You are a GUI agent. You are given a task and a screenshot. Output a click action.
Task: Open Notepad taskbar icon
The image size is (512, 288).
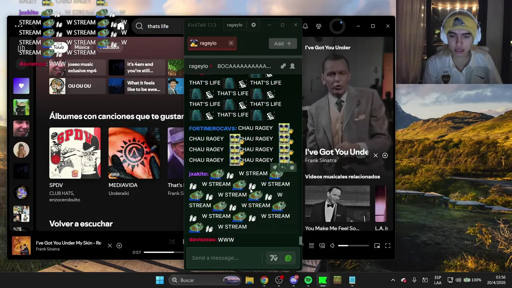(352, 280)
